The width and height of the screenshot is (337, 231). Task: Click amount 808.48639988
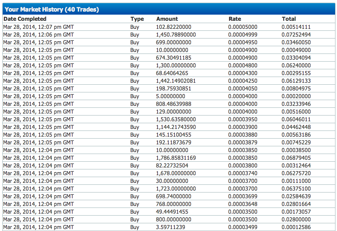tap(174, 104)
